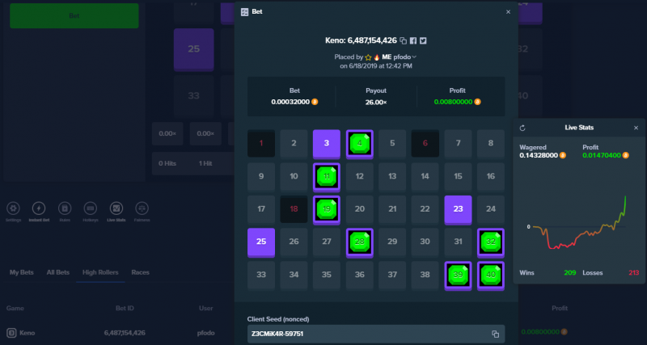This screenshot has width=647, height=345.
Task: Share bet on Twitter icon
Action: (422, 41)
